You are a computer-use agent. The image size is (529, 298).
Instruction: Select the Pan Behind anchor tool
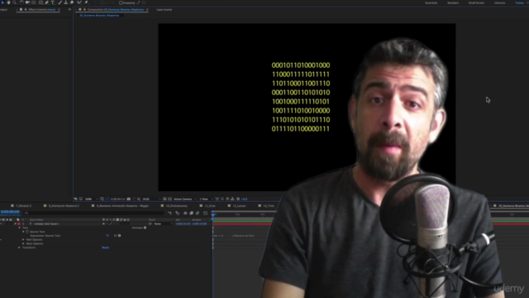tap(33, 2)
